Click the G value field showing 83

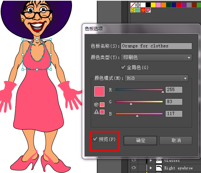coord(174,102)
